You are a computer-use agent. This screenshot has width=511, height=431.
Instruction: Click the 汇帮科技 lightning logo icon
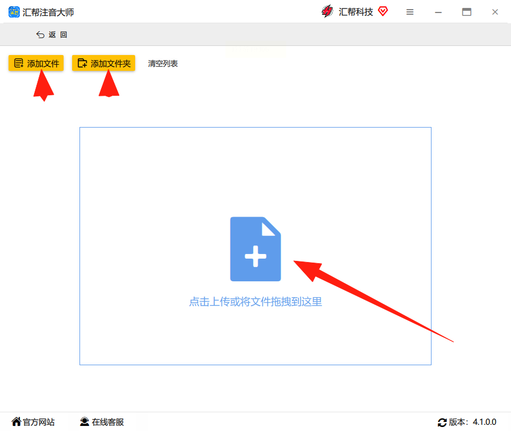(328, 11)
